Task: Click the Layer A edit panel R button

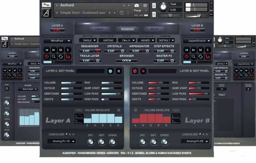Action: click(119, 71)
